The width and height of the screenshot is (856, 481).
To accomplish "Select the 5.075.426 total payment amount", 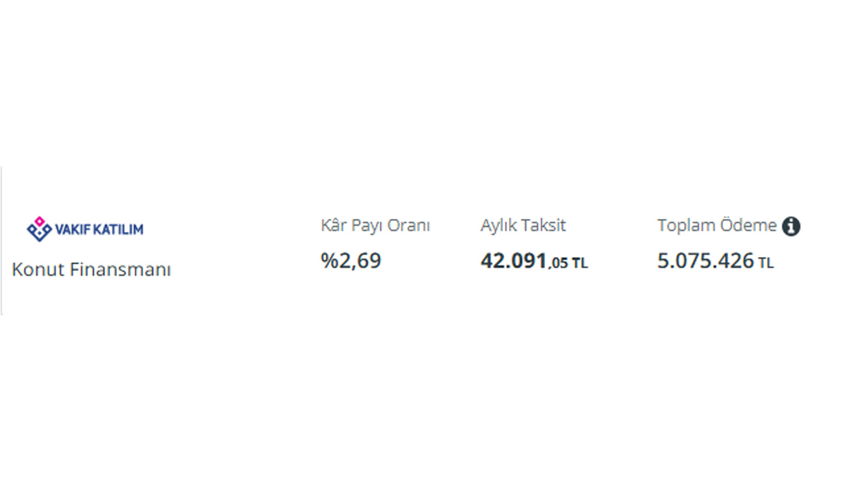I will (706, 261).
